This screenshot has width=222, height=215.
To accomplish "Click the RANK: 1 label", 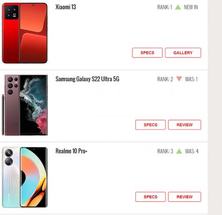I will click(165, 7).
